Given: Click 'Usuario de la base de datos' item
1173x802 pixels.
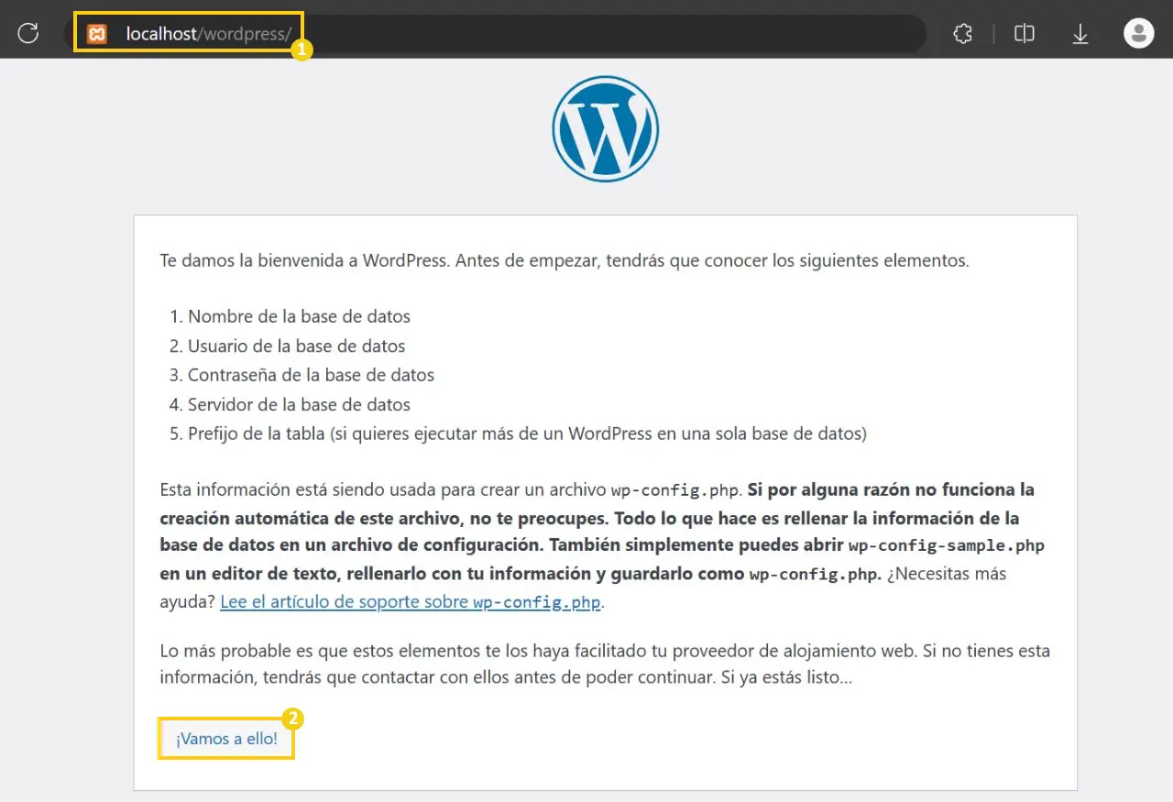Looking at the screenshot, I should click(296, 346).
